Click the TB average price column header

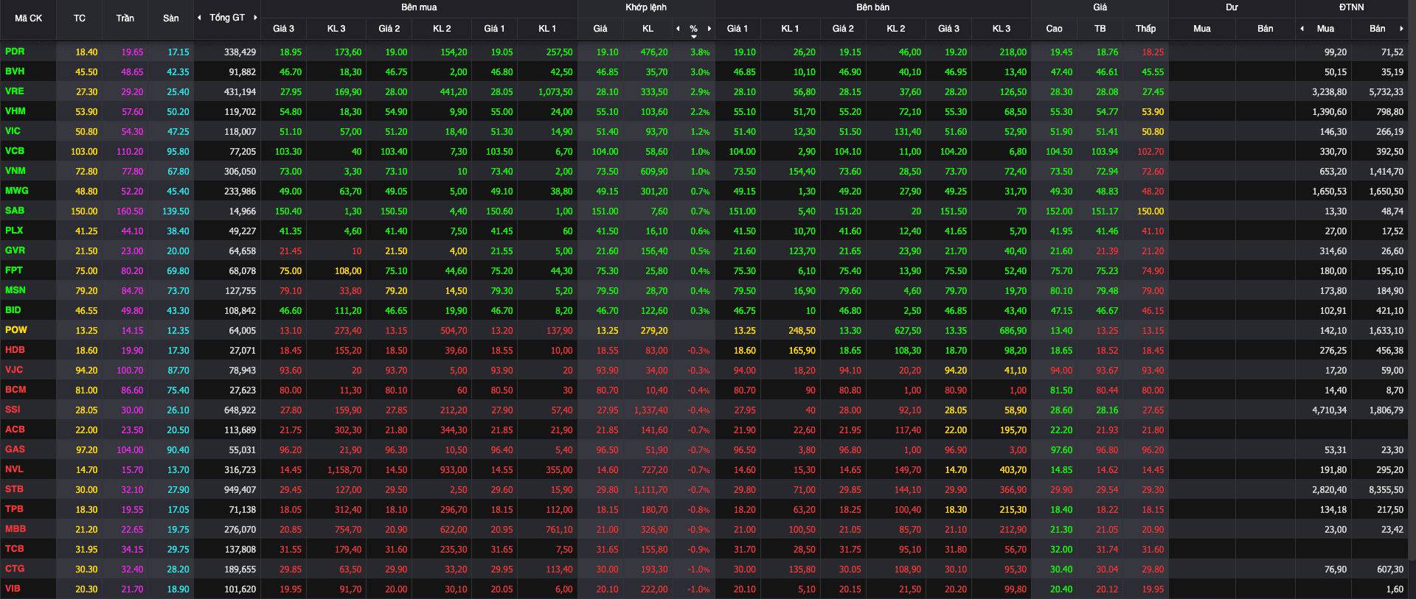tap(1100, 29)
